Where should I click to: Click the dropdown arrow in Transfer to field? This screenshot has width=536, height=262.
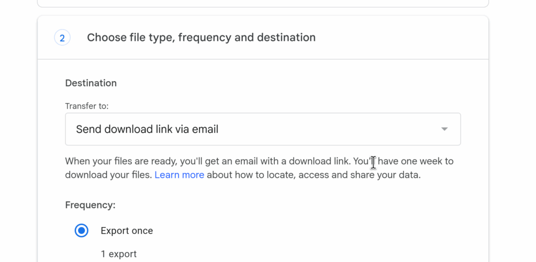[x=444, y=129]
